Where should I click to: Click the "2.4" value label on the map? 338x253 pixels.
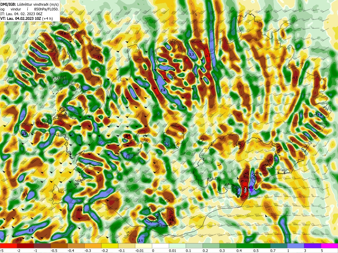163,90
